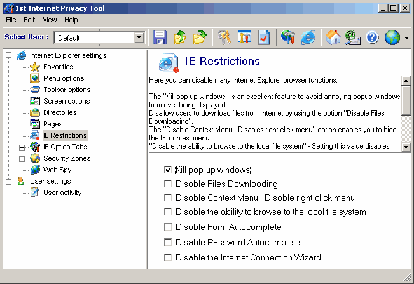Click the Toolbar options icon in tree
Image resolution: width=414 pixels, height=284 pixels.
[35, 90]
